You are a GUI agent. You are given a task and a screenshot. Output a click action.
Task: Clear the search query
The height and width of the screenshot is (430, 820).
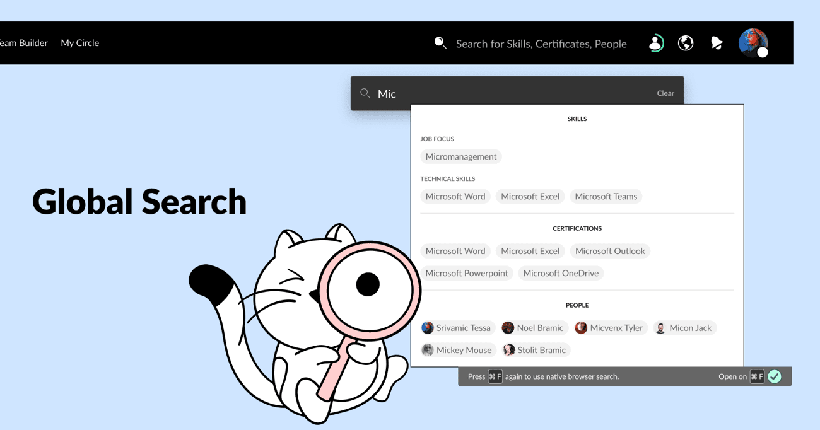click(665, 93)
